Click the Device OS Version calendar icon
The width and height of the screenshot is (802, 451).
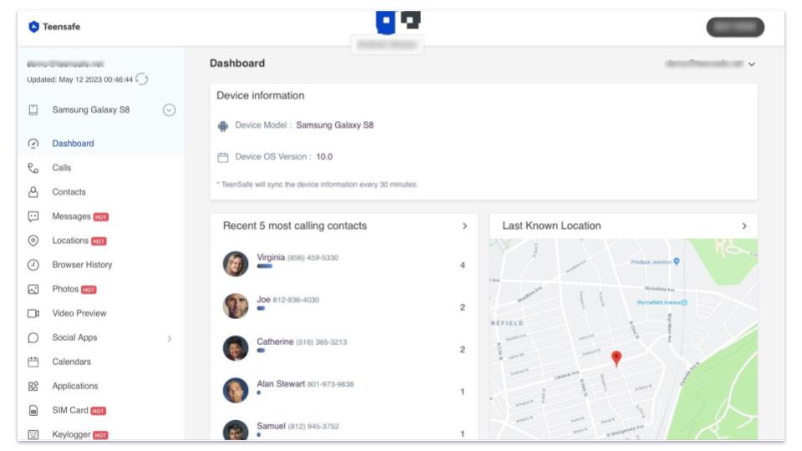223,158
